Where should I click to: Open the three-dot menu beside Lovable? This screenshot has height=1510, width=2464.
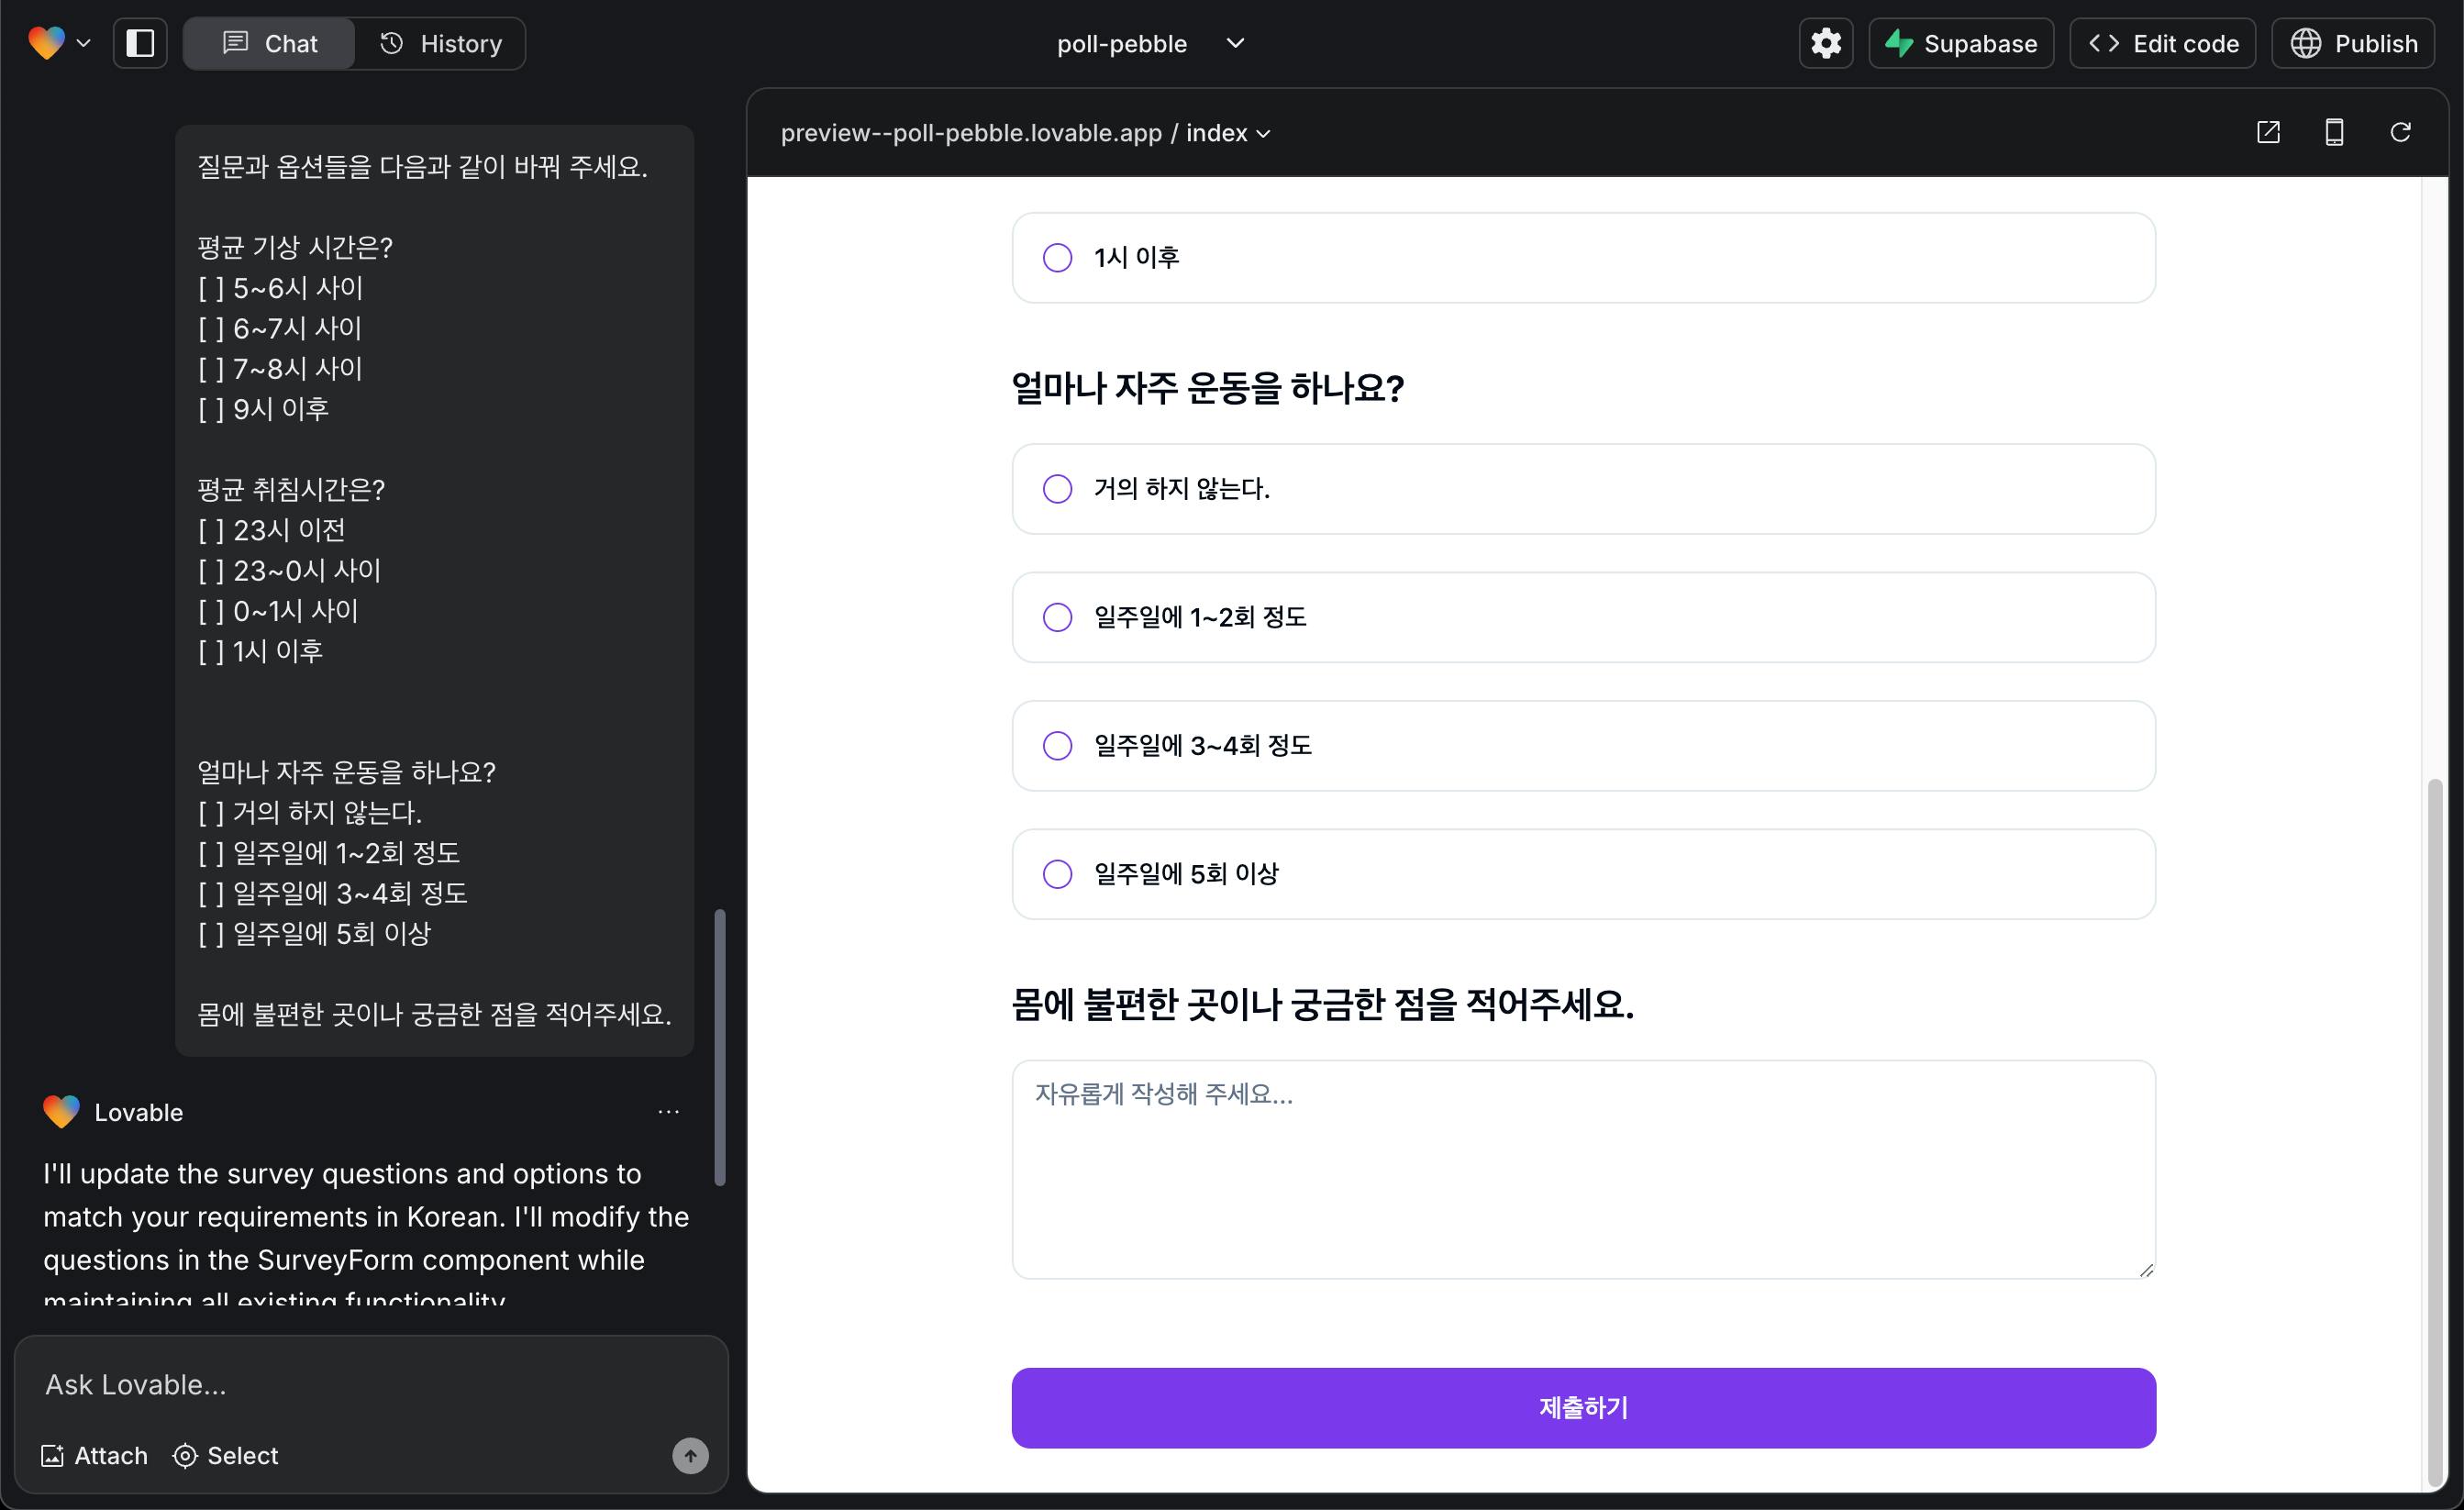668,1112
